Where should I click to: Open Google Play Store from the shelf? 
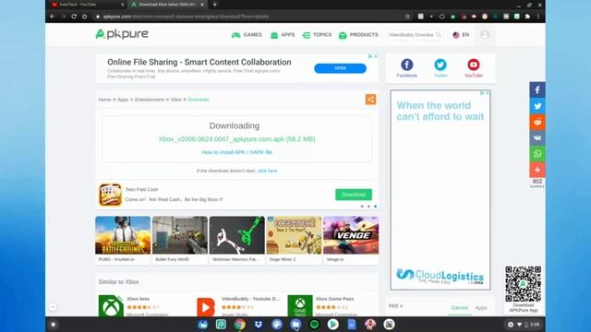[332, 324]
